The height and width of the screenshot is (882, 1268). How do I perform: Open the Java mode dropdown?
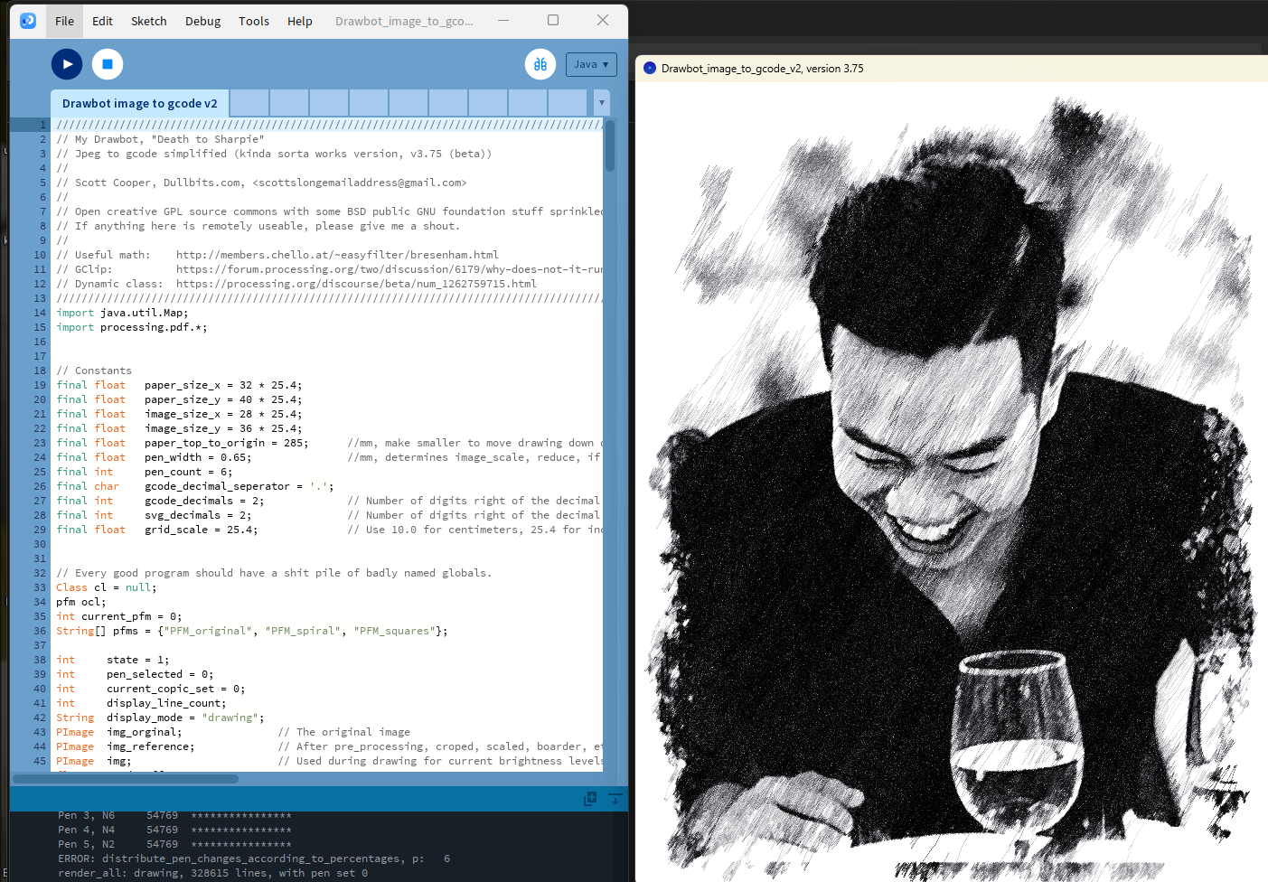click(591, 64)
